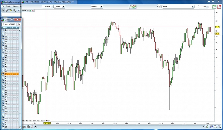Open the Display menu

point(9,6)
